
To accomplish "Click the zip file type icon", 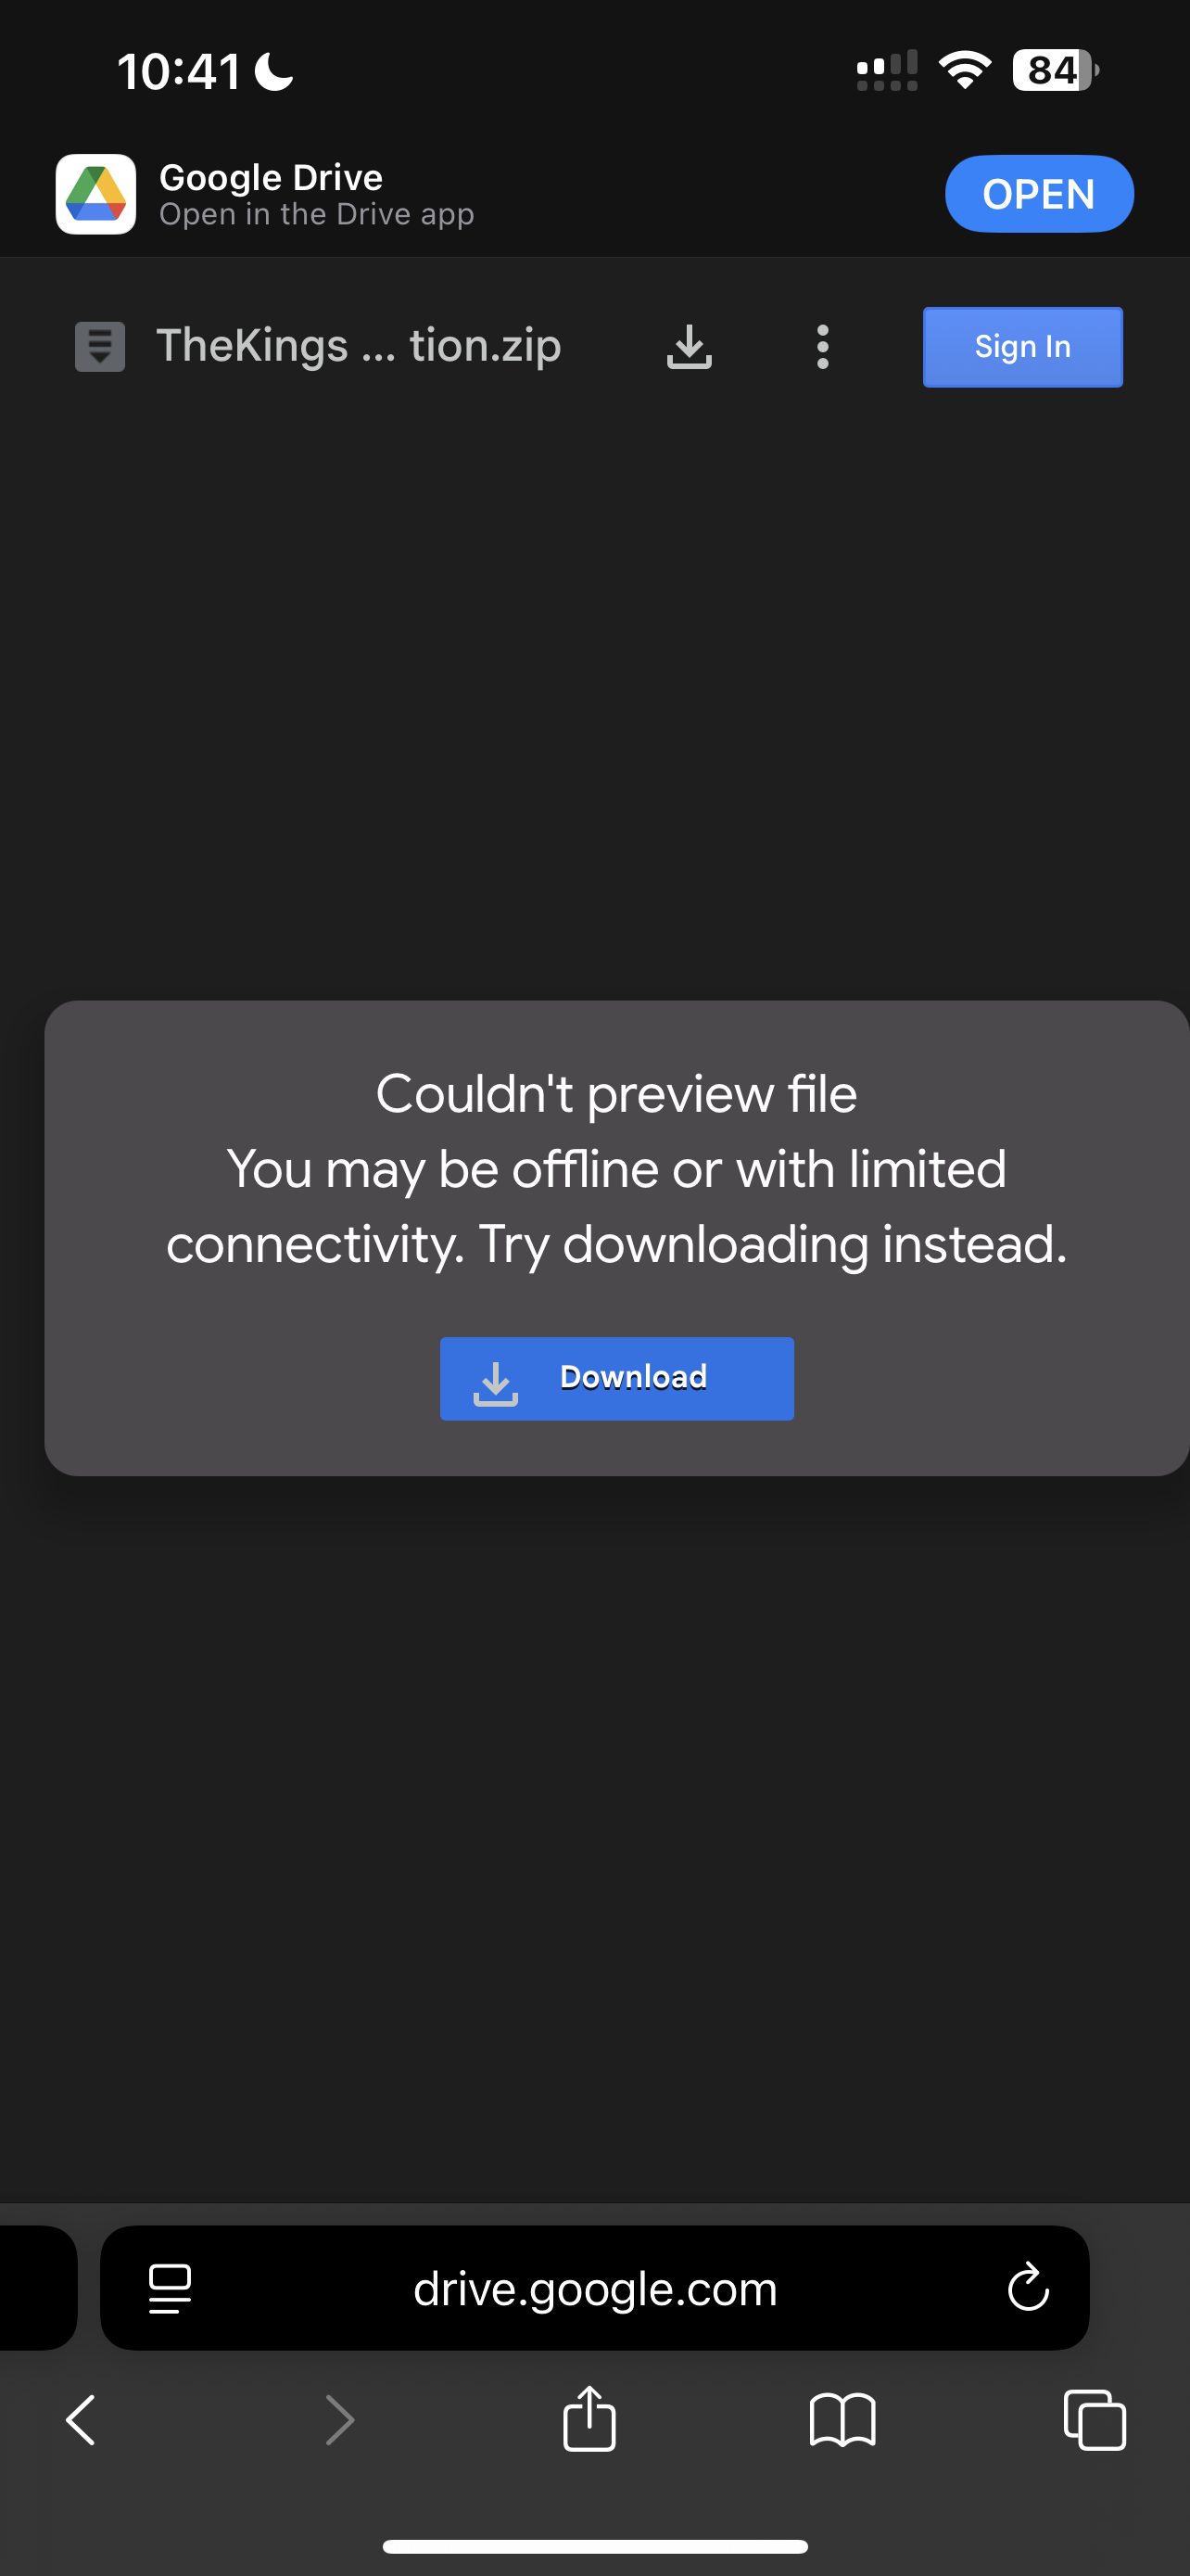I will (100, 347).
